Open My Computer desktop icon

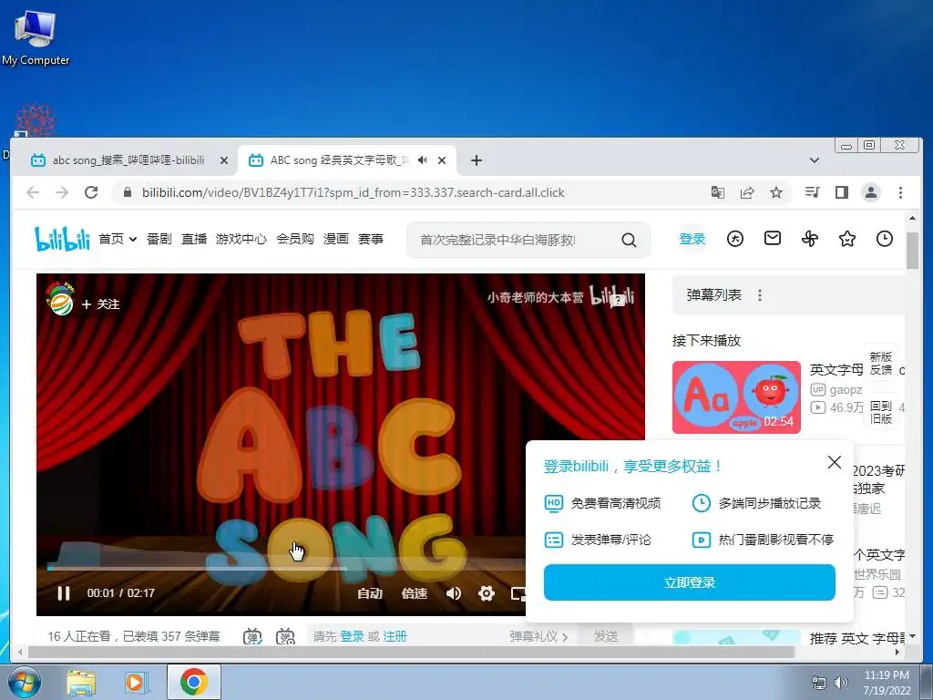(36, 36)
